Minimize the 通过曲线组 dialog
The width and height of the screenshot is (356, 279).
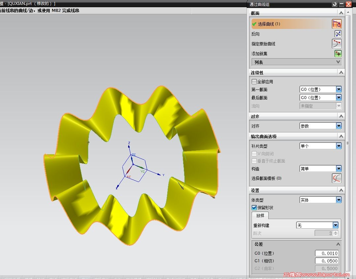[x=342, y=4]
